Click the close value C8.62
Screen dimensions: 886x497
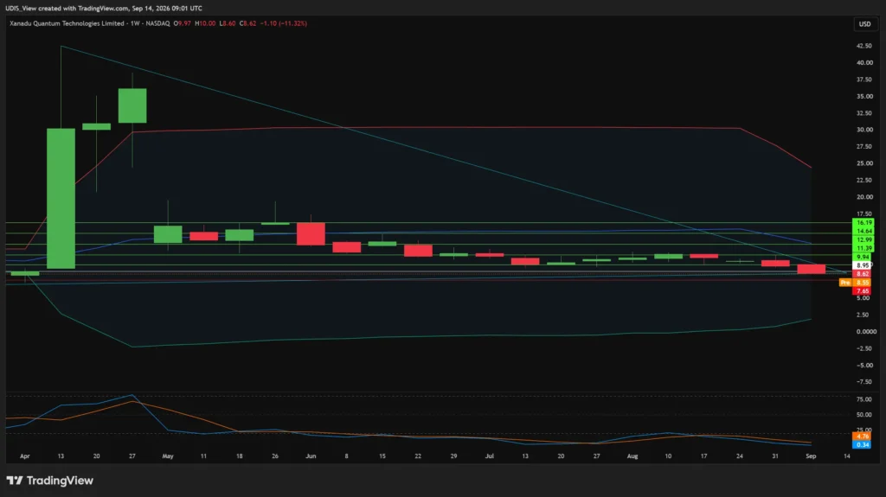tap(247, 23)
